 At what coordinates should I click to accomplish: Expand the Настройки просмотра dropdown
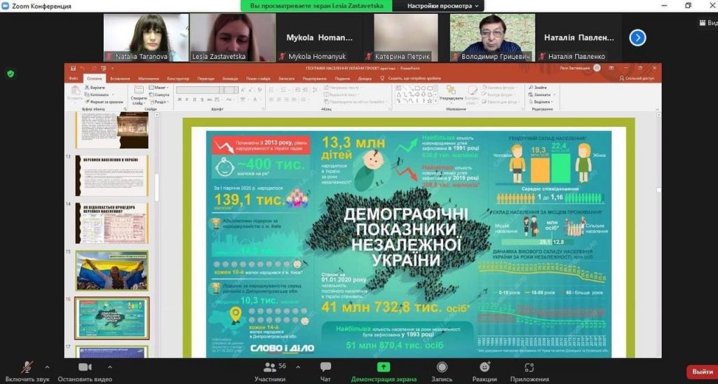(x=445, y=6)
